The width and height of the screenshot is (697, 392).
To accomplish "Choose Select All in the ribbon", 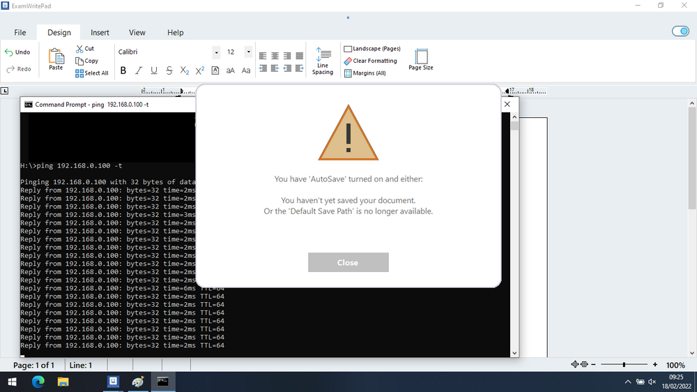I will (x=91, y=73).
